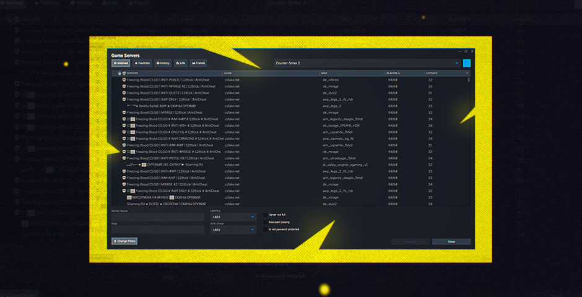582x297 pixels.
Task: Click the Change Filters button
Action: click(x=124, y=241)
